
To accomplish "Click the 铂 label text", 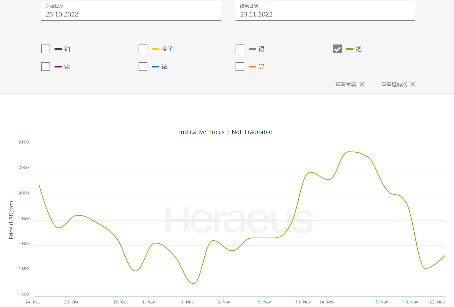I will tap(67, 49).
